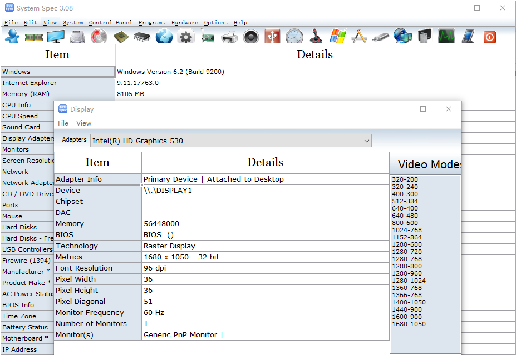Image resolution: width=516 pixels, height=355 pixels.
Task: Select the CPU processor chip icon
Action: pos(121,37)
